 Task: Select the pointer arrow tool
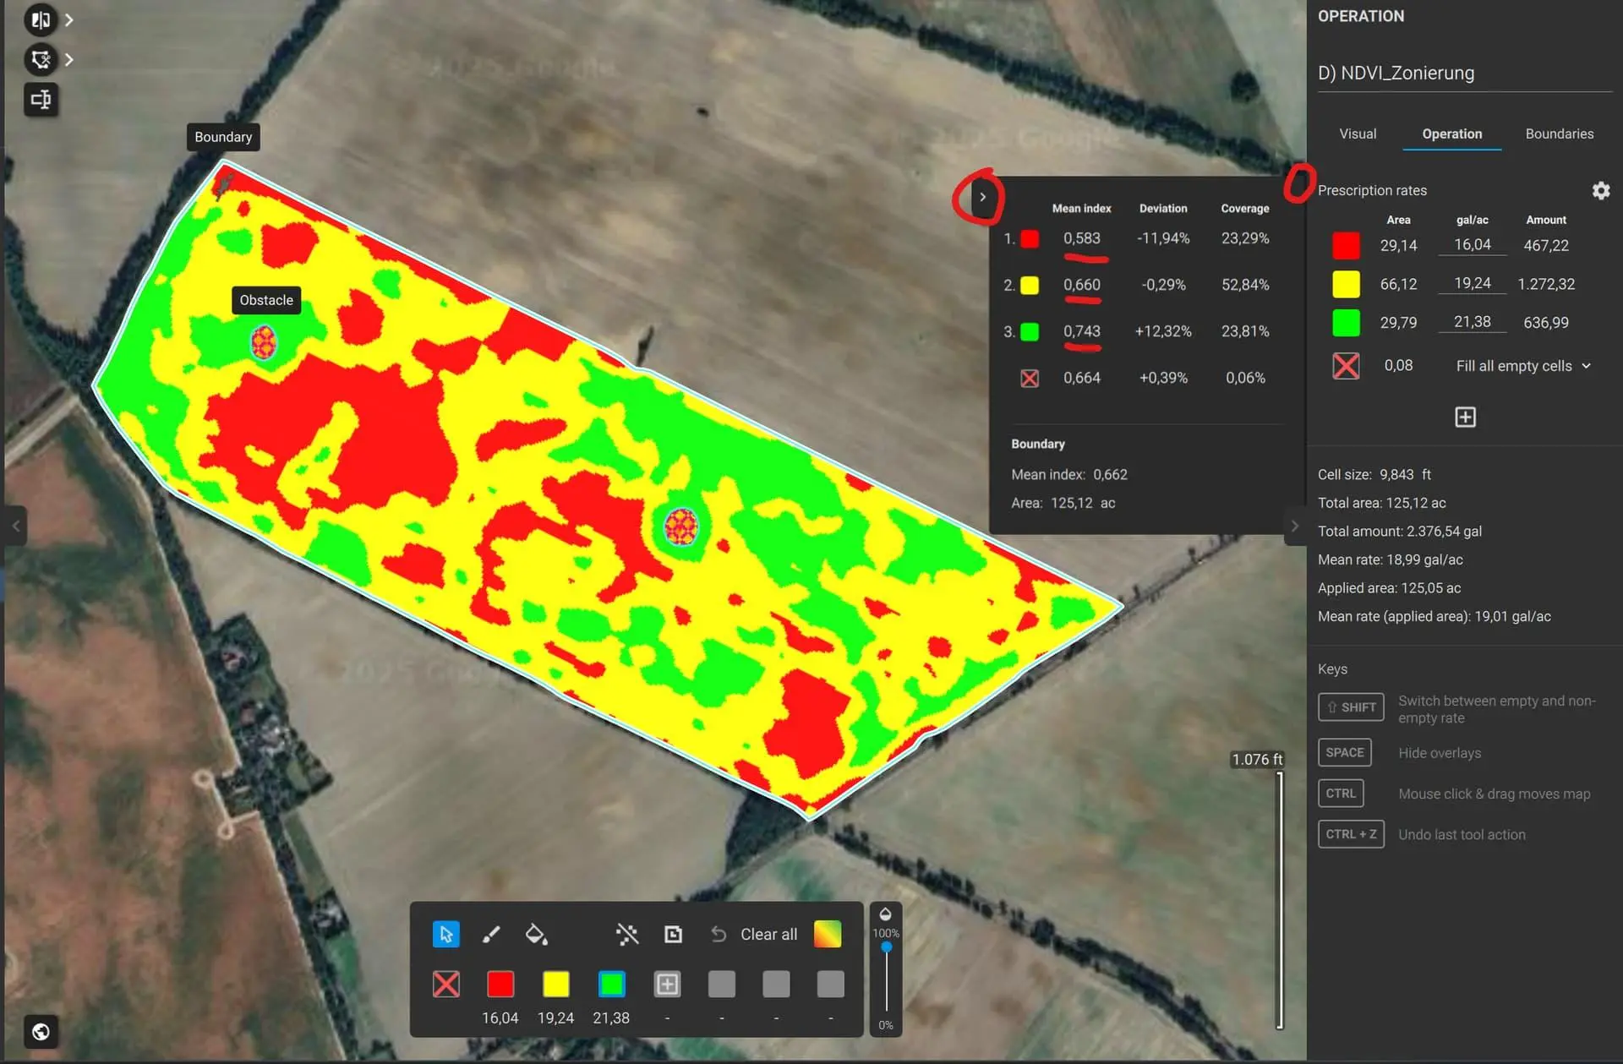tap(445, 934)
